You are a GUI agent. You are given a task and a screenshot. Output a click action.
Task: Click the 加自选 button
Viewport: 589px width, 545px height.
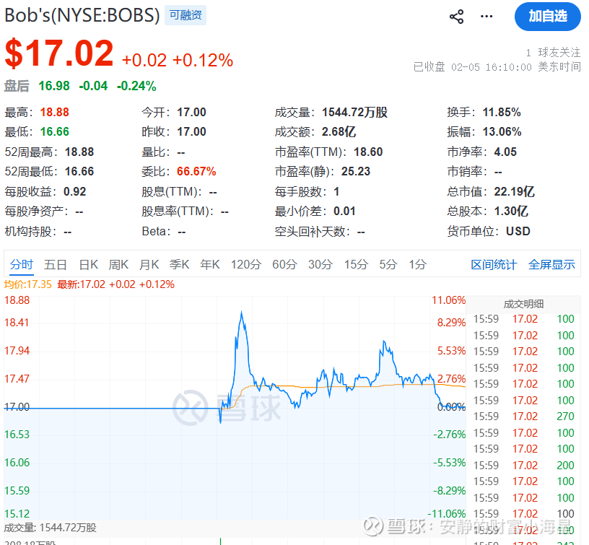[548, 17]
